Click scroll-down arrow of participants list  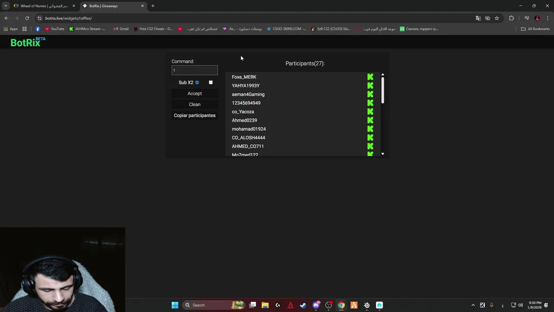coord(383,154)
